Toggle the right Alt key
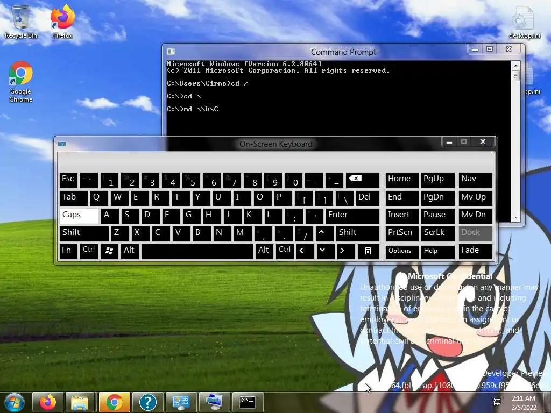Viewport: 551px width, 413px height. (264, 252)
